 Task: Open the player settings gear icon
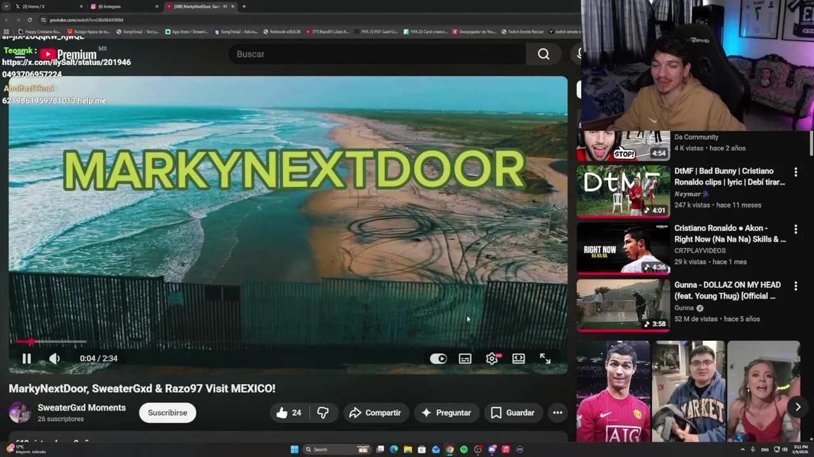[492, 359]
